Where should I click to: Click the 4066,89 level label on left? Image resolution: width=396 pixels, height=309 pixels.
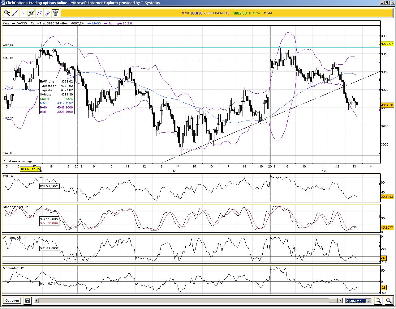click(8, 45)
